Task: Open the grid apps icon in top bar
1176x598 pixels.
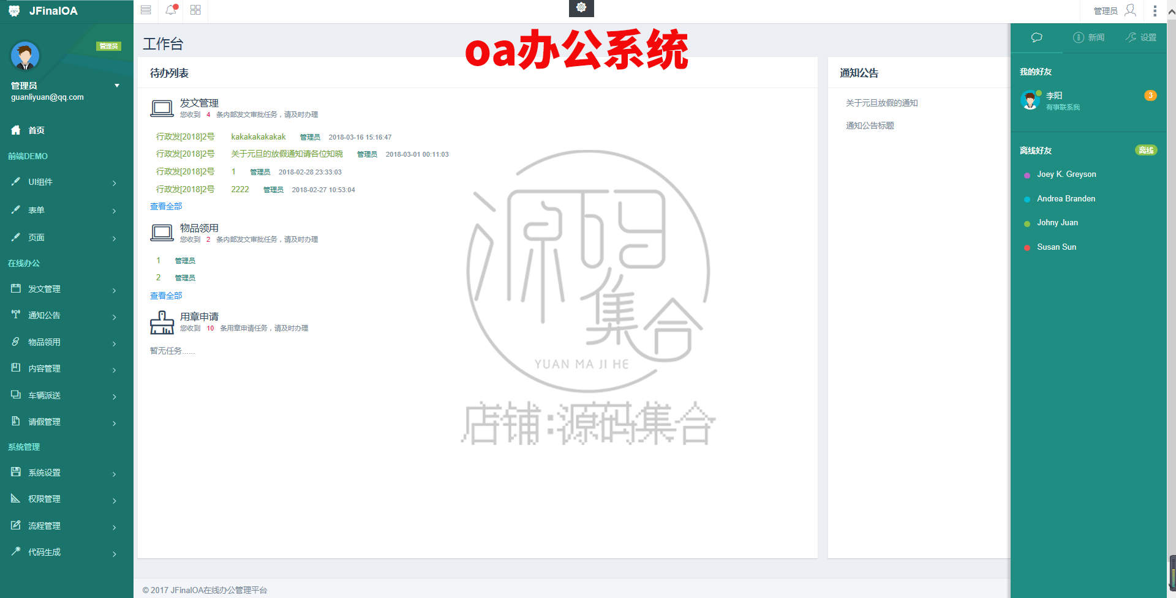Action: tap(195, 10)
